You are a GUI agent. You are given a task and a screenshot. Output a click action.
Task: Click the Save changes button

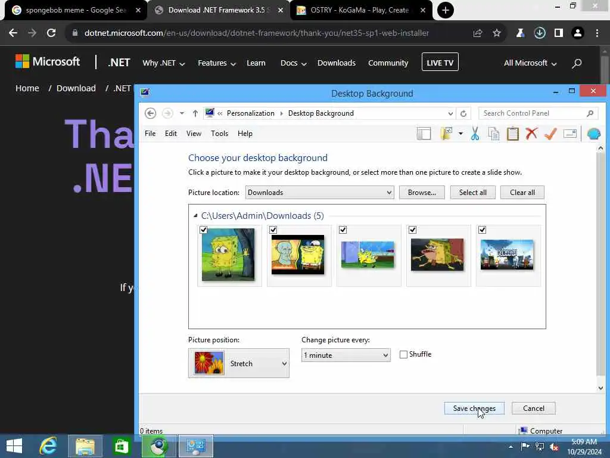click(x=474, y=408)
